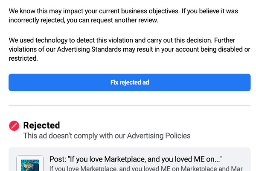Click the words "We know this may impact"
Viewport: 256px width, 171px height.
35,11
